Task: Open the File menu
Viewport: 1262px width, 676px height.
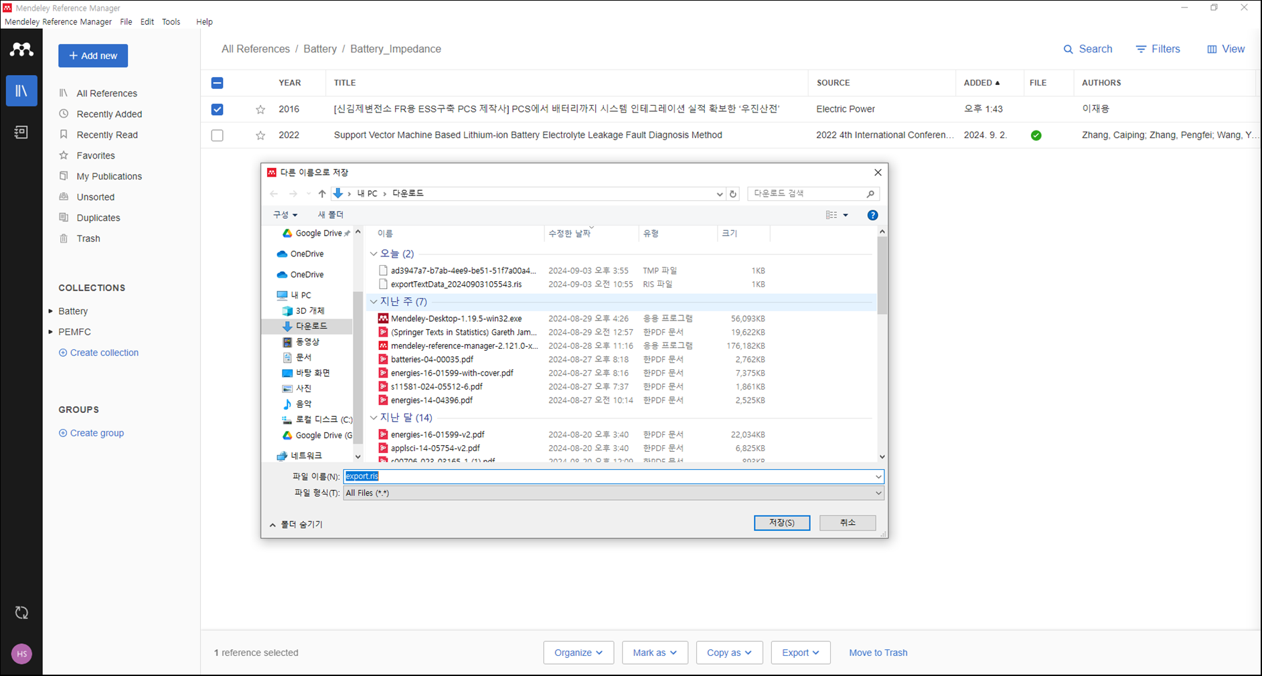Action: 126,22
